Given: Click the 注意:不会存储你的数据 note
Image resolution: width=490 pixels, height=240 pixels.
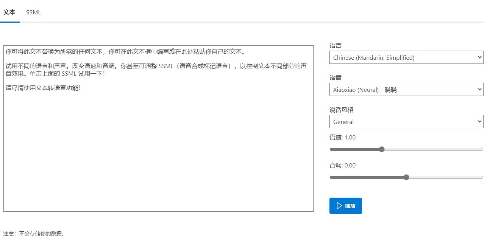Looking at the screenshot, I should tap(34, 234).
